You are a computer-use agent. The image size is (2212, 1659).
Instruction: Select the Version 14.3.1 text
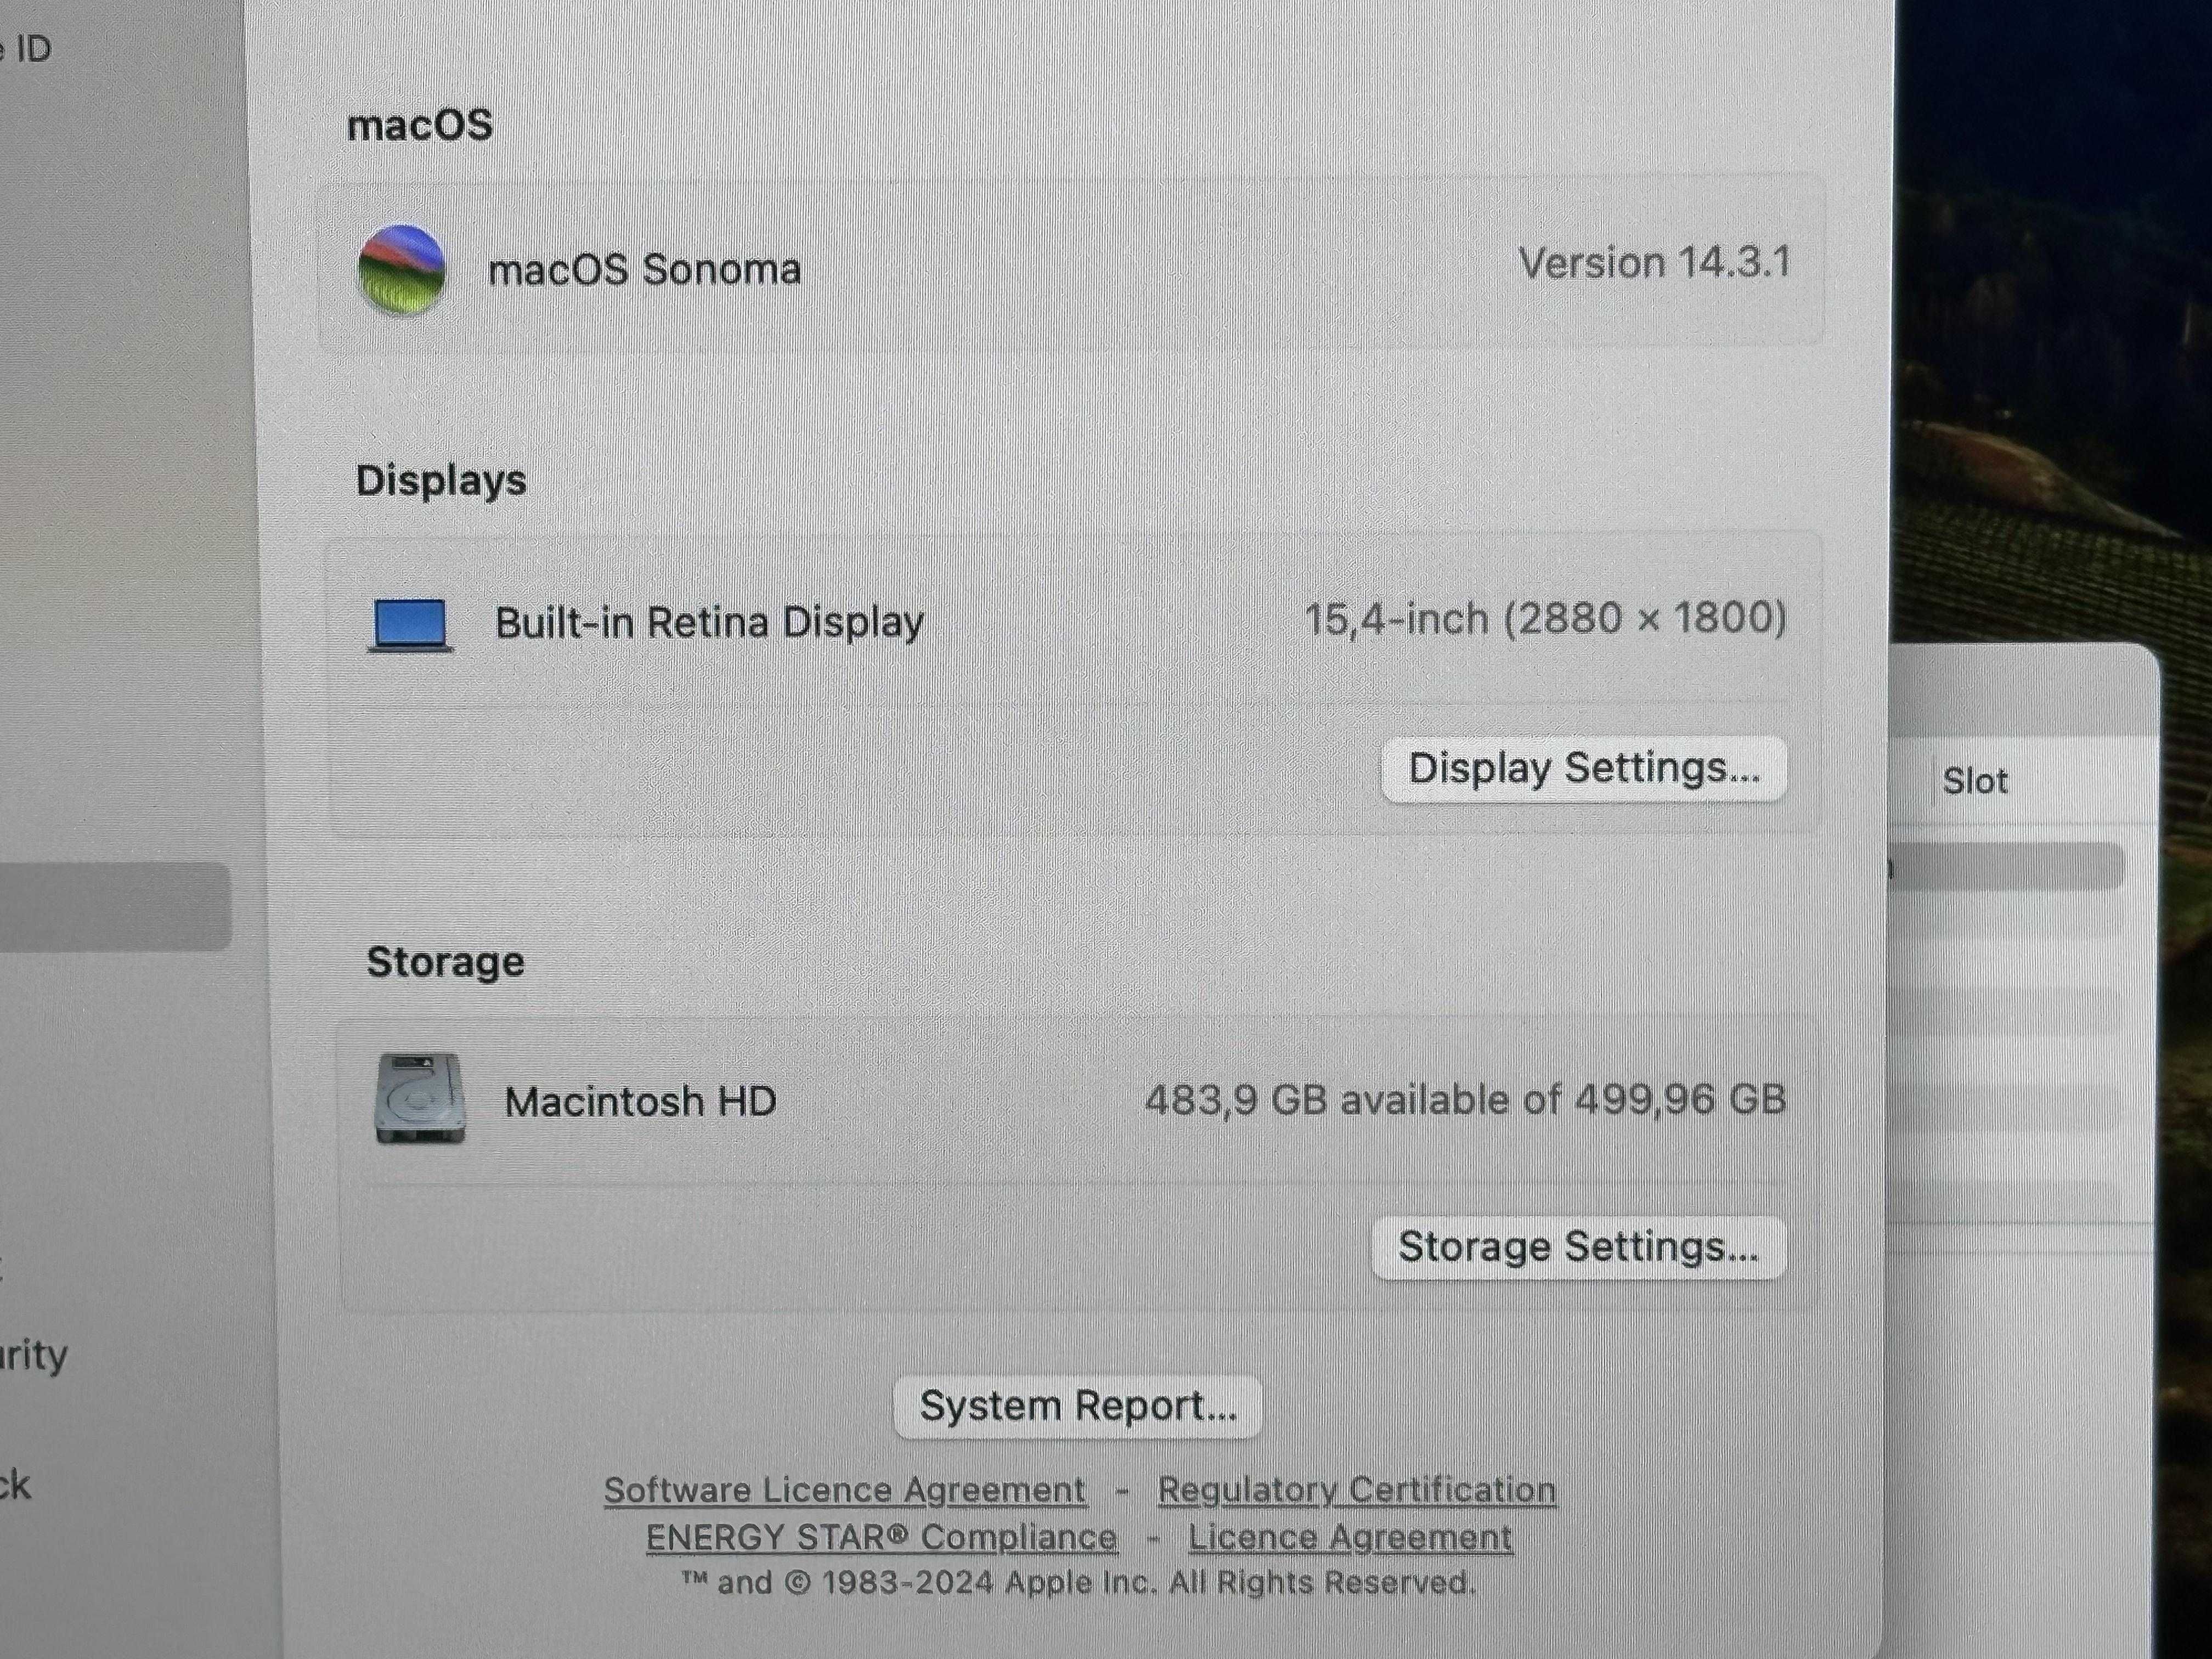click(1654, 263)
